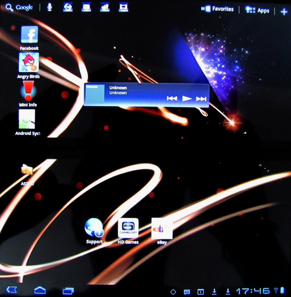Skip to the previous track
This screenshot has height=297, width=291.
click(172, 99)
